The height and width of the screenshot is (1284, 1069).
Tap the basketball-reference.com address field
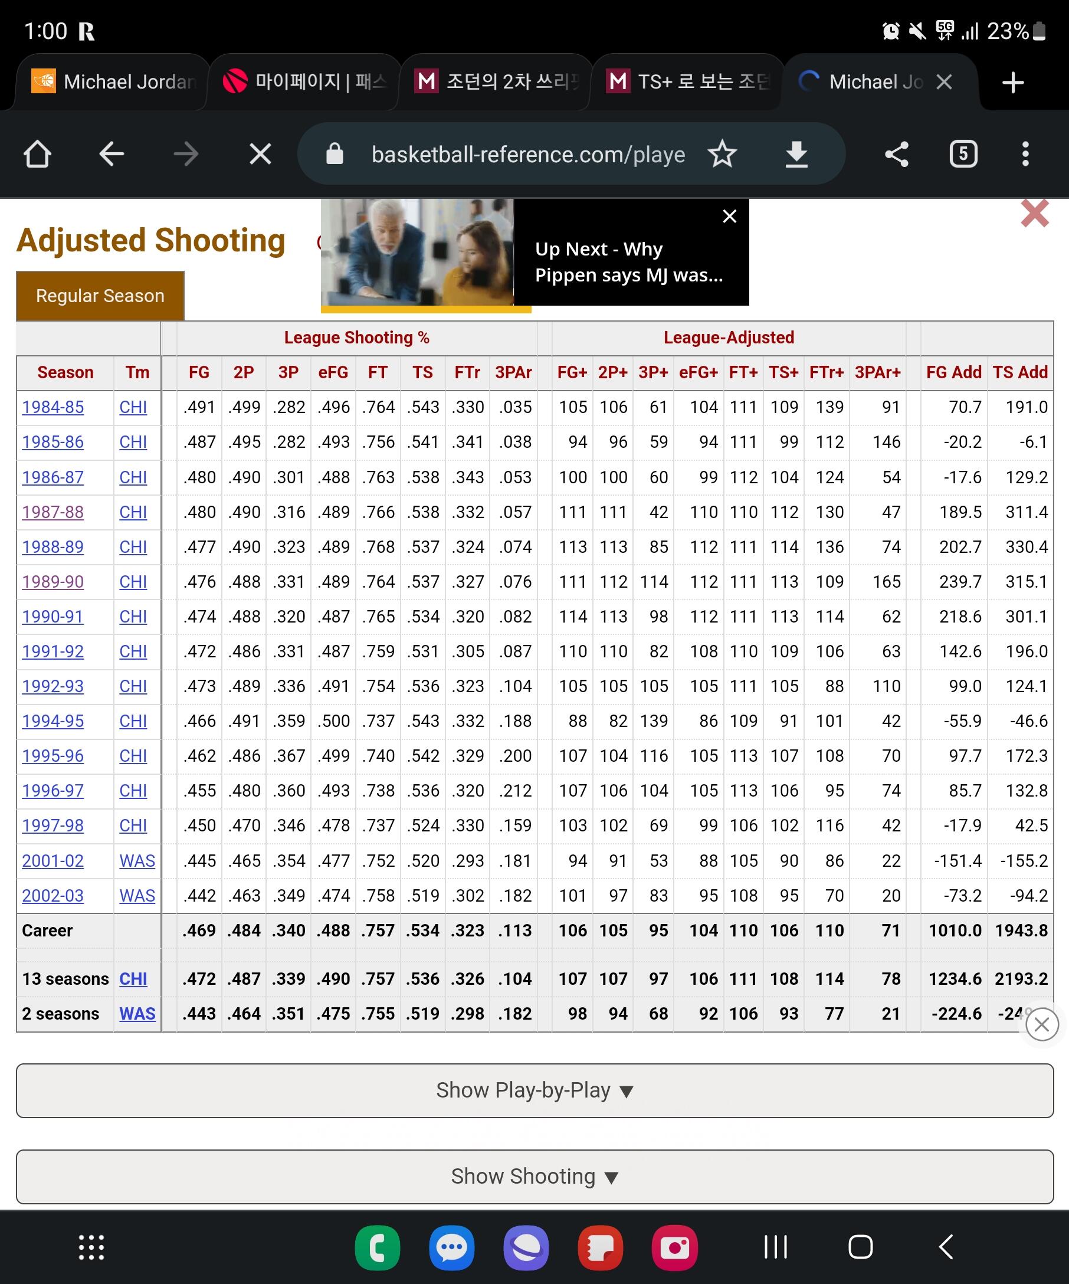[x=528, y=154]
